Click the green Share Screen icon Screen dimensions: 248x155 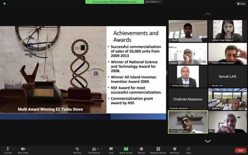pos(126,149)
